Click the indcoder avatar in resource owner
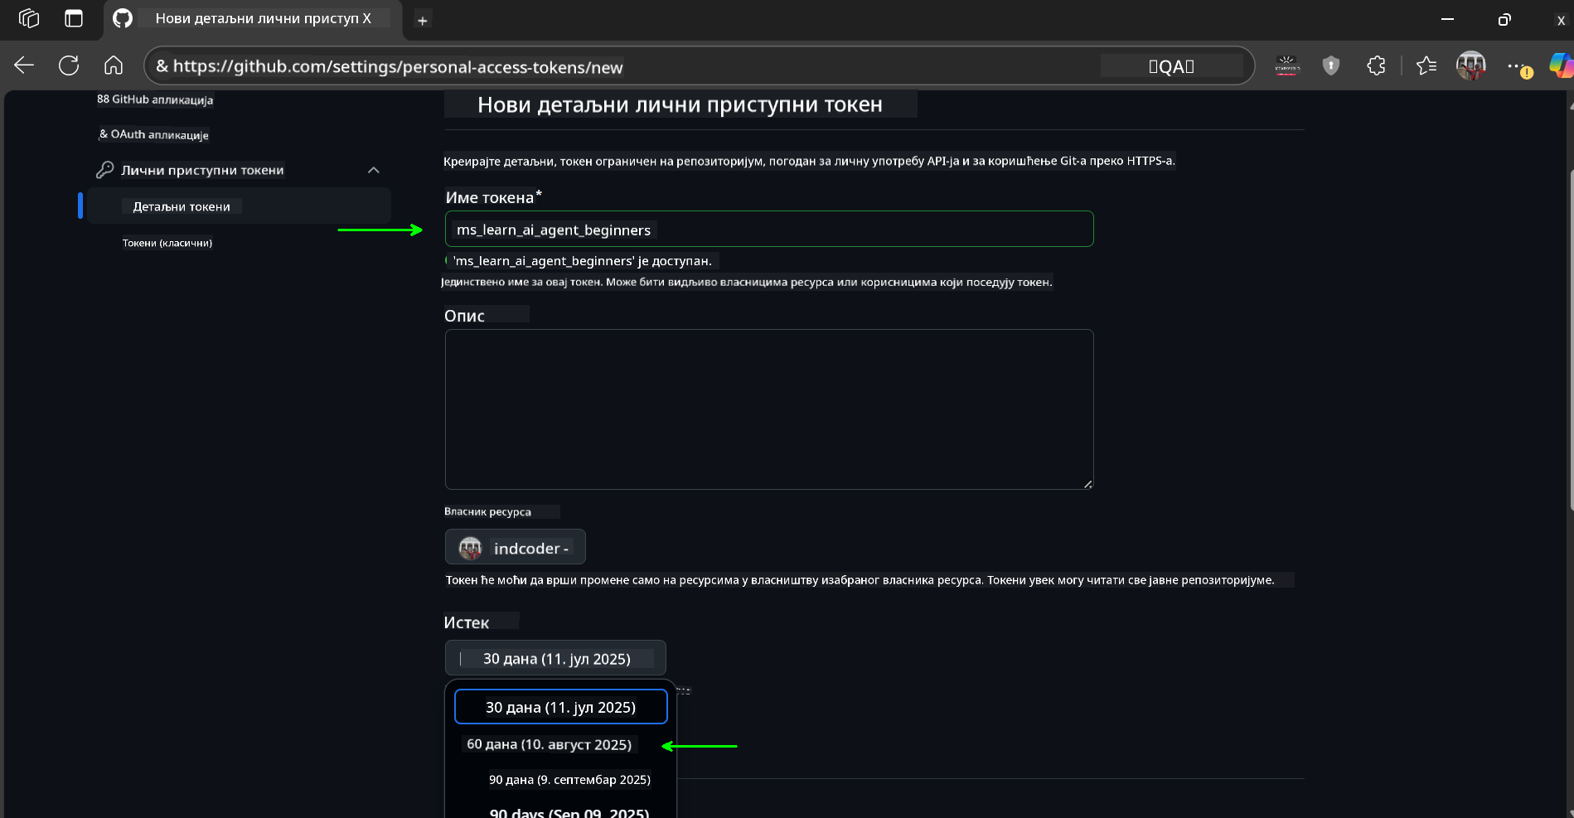This screenshot has height=818, width=1574. click(471, 548)
